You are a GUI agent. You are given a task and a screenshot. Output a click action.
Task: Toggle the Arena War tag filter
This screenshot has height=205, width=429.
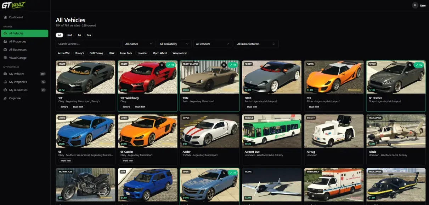click(x=64, y=53)
